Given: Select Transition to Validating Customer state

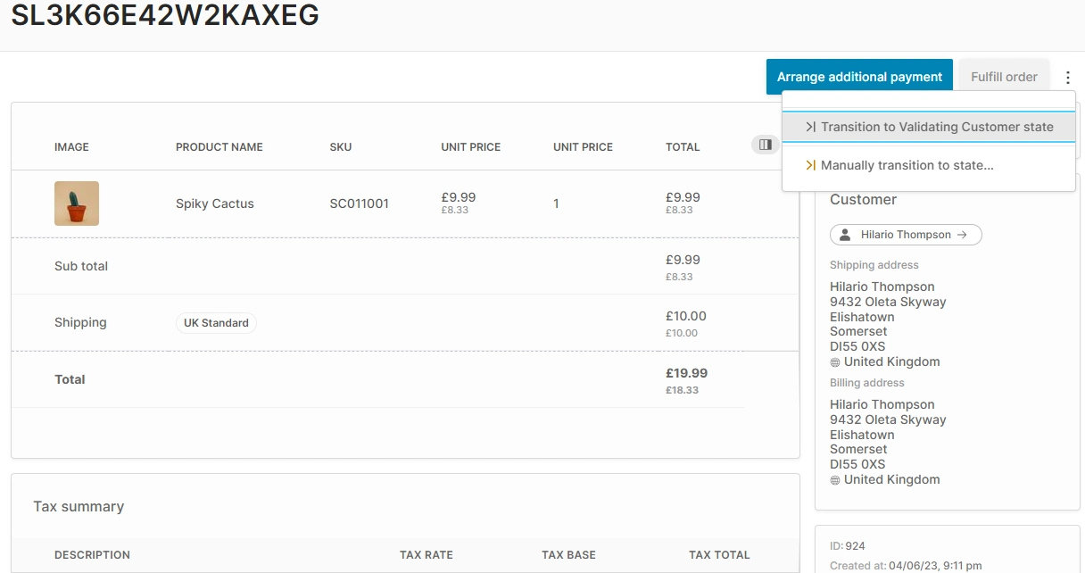Looking at the screenshot, I should [x=931, y=127].
